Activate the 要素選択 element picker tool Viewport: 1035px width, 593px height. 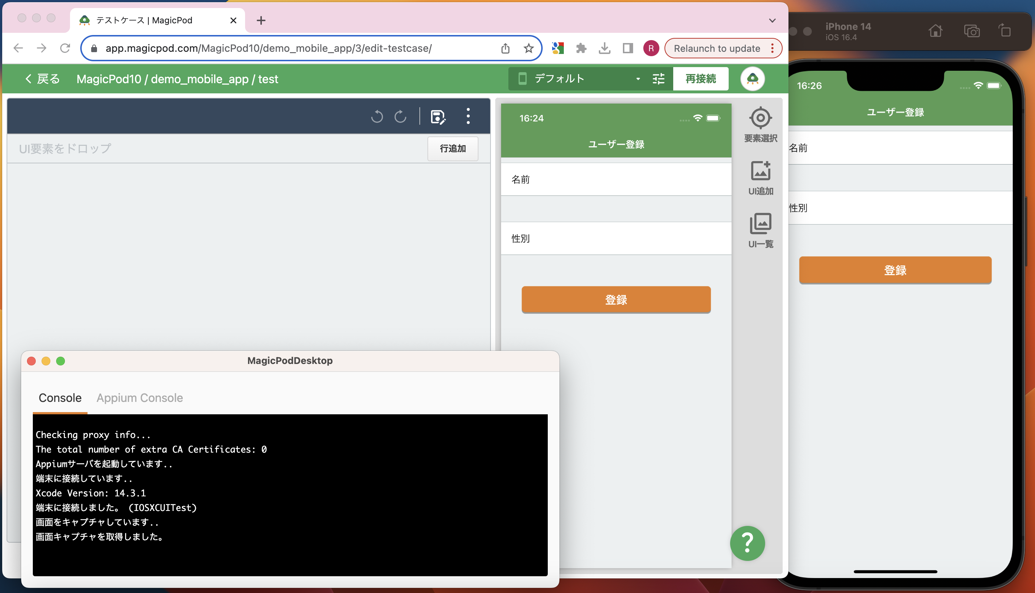click(761, 125)
